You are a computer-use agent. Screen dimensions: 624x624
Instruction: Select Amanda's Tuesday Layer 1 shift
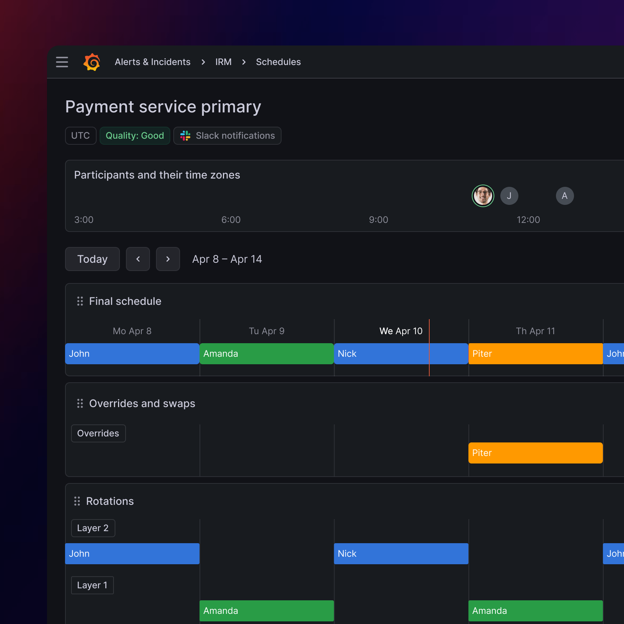[267, 611]
